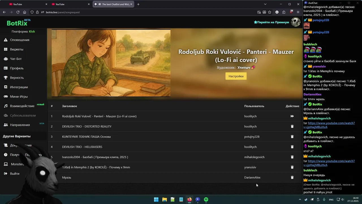Open second youtube link from mihalolegovich
This screenshot has width=362, height=204.
click(329, 163)
